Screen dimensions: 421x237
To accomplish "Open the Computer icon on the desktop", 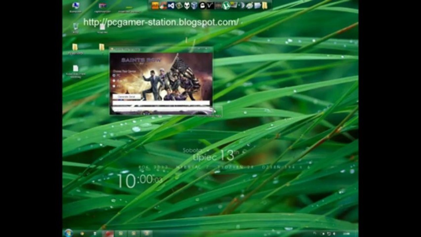I will 76,6.
